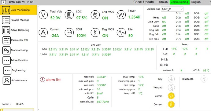Click the SOH battery icon
This screenshot has width=211, height=111.
(69, 33)
